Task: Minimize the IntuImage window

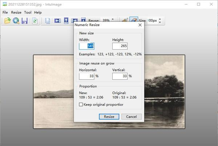Action: 186,4
